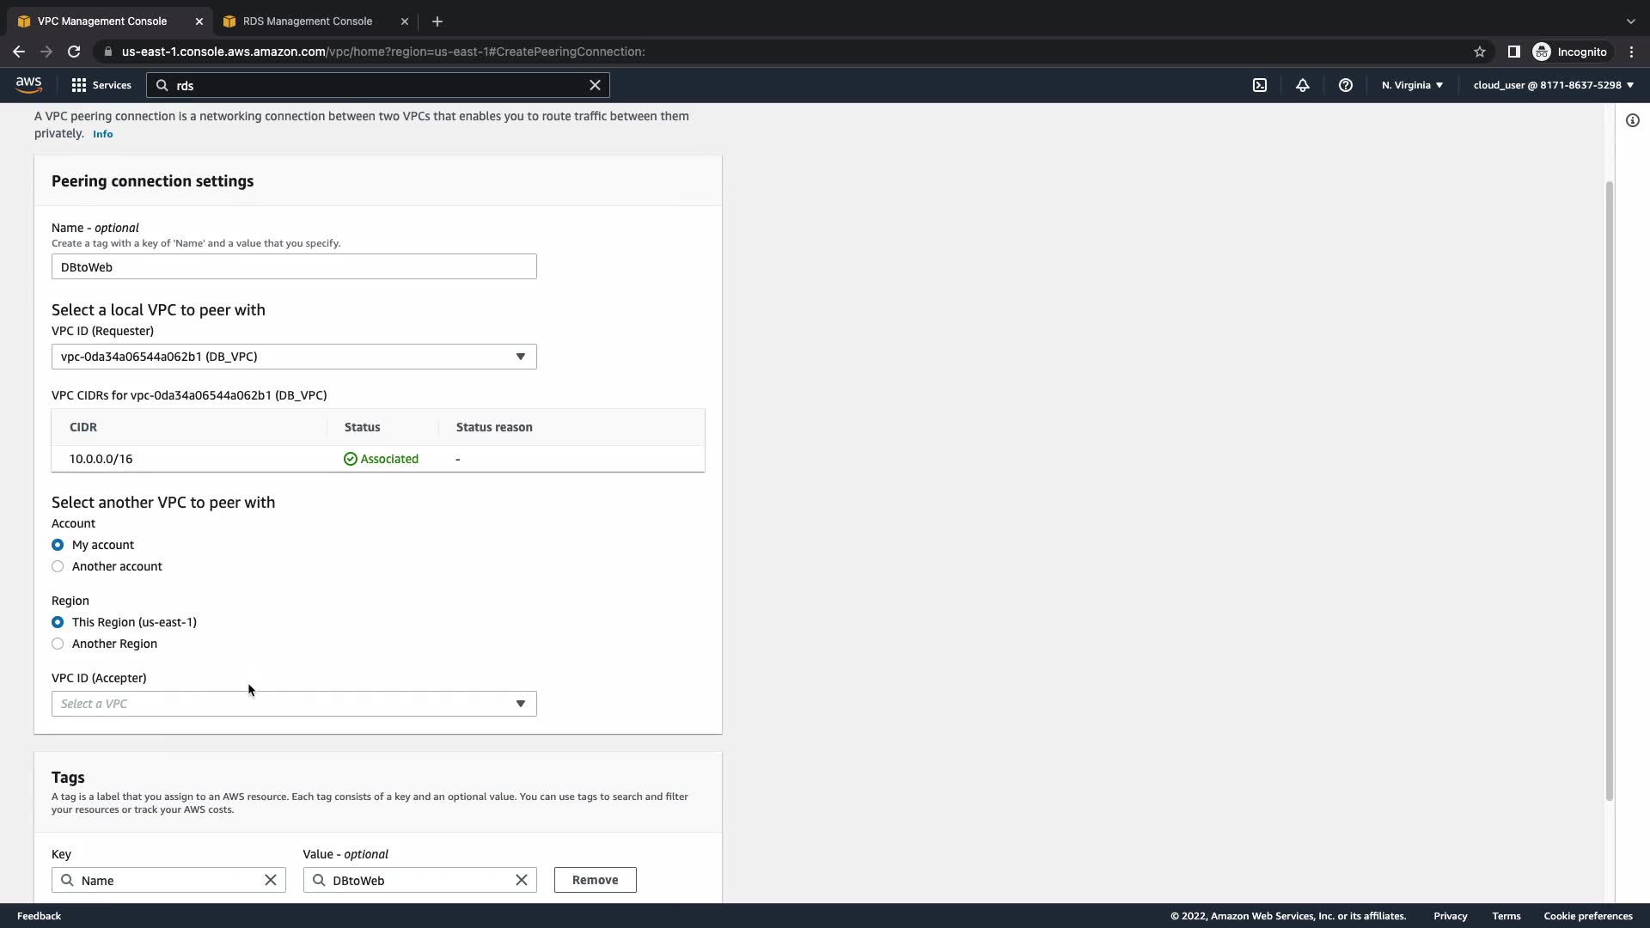Clear the rds search text
Screen dimensions: 1650x928
595,85
